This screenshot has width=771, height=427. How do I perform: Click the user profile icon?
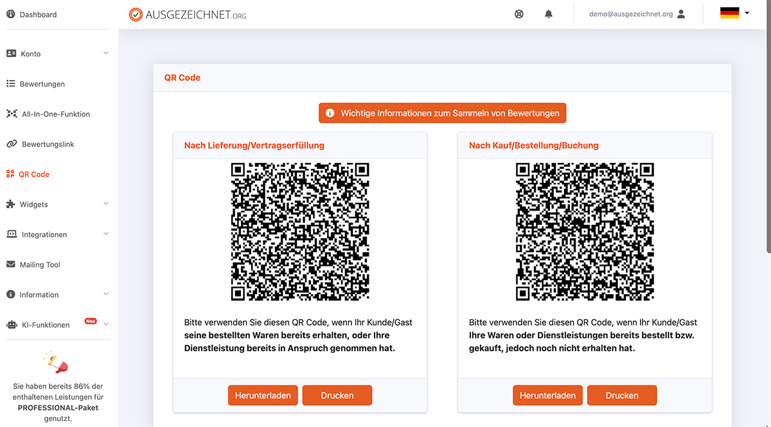[x=681, y=14]
